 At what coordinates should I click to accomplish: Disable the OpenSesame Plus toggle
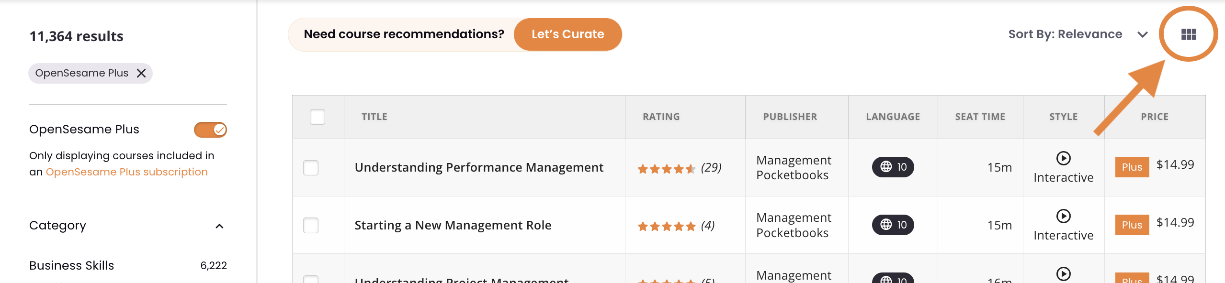[x=210, y=130]
